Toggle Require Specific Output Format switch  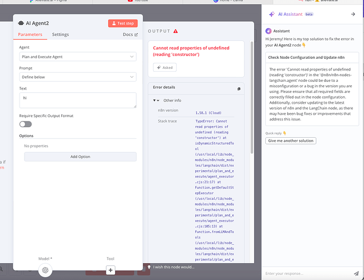(x=26, y=124)
